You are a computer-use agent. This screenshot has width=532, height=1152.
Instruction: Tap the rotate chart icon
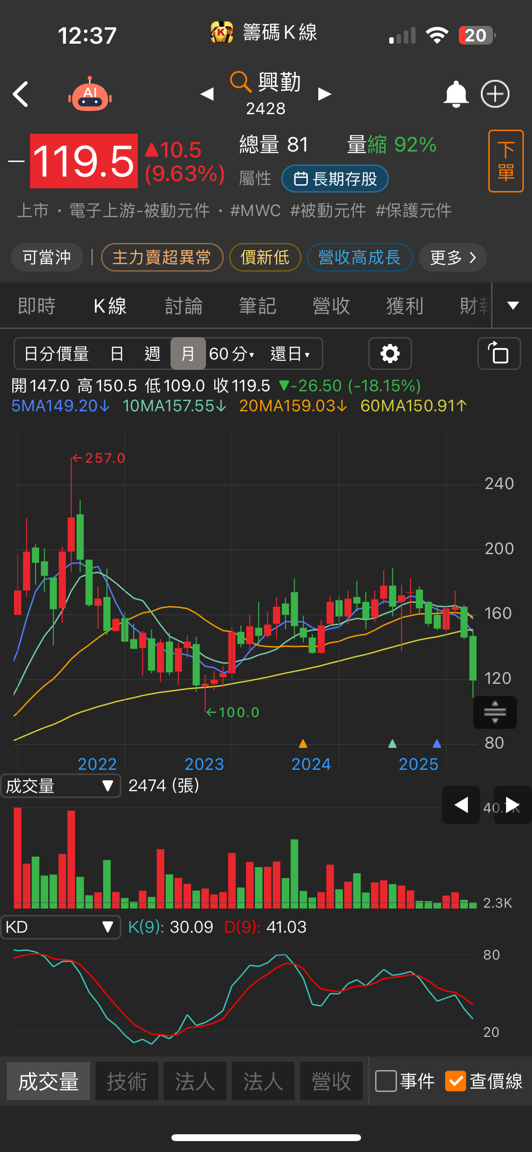click(x=499, y=354)
